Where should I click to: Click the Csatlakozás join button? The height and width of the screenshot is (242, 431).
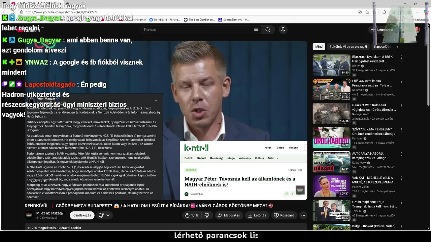point(82,215)
